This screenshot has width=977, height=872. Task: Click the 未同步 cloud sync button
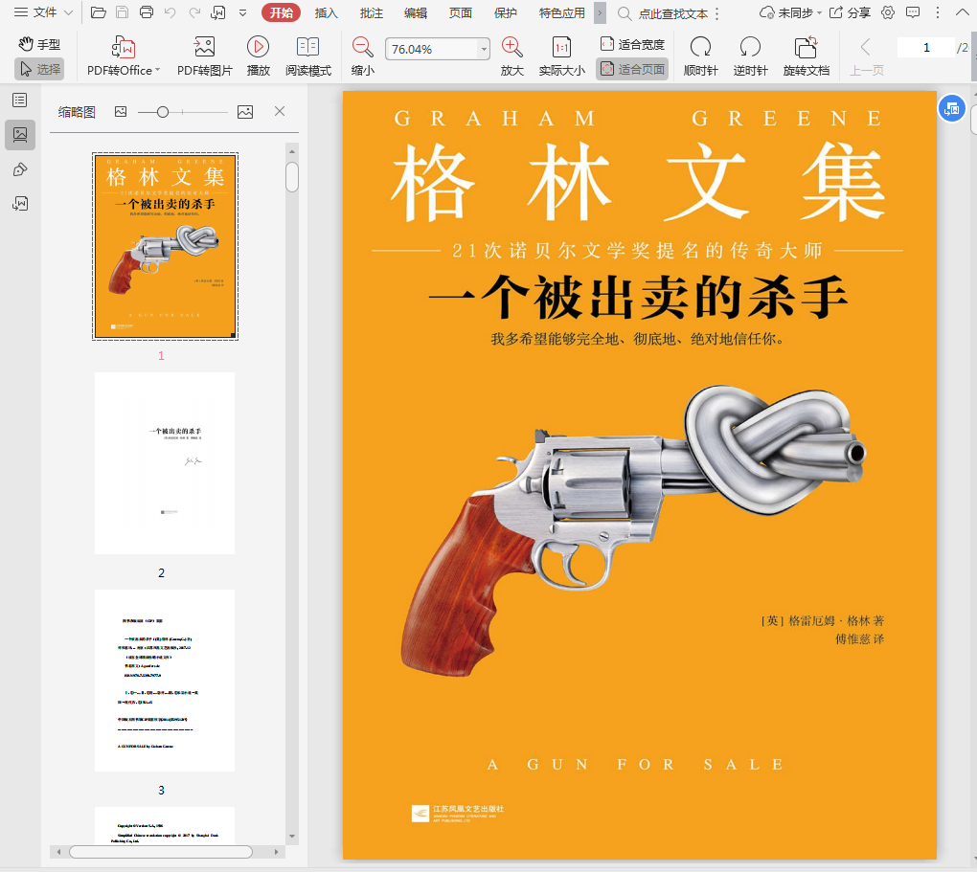(x=790, y=12)
